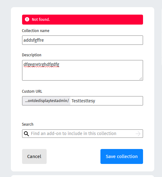Click the exclamation error icon
This screenshot has width=162, height=177.
[x=27, y=19]
